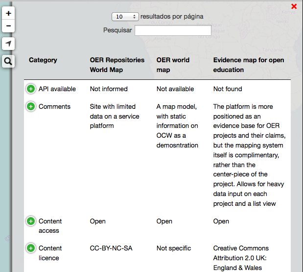The image size is (303, 272).
Task: Expand the Content access row
Action: pyautogui.click(x=31, y=221)
